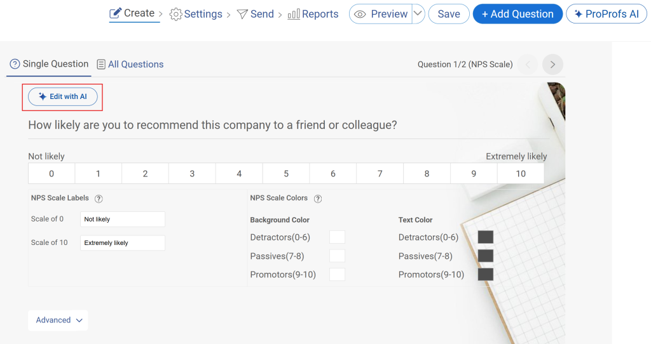Click the Send paper plane icon

242,15
